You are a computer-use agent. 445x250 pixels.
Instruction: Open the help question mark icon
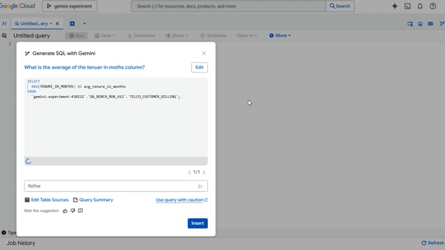click(x=432, y=6)
